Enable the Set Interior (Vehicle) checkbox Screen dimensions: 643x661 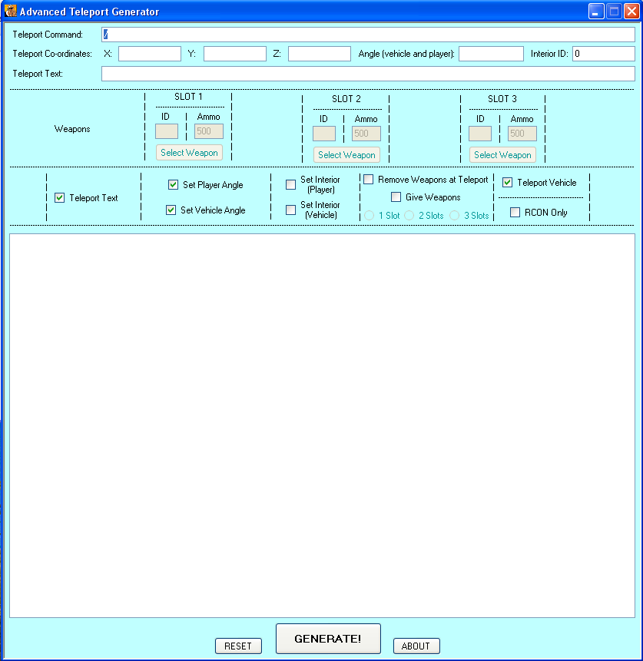[290, 210]
